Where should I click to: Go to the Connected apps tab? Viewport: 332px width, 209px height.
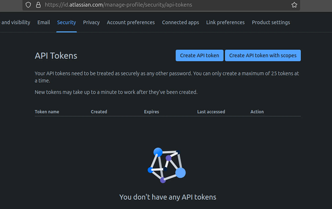pos(180,22)
